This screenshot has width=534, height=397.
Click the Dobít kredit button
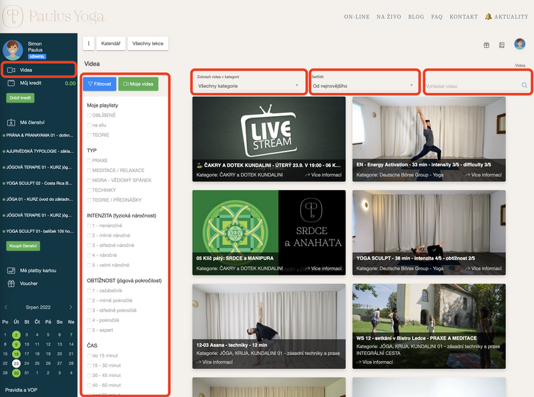coord(20,97)
